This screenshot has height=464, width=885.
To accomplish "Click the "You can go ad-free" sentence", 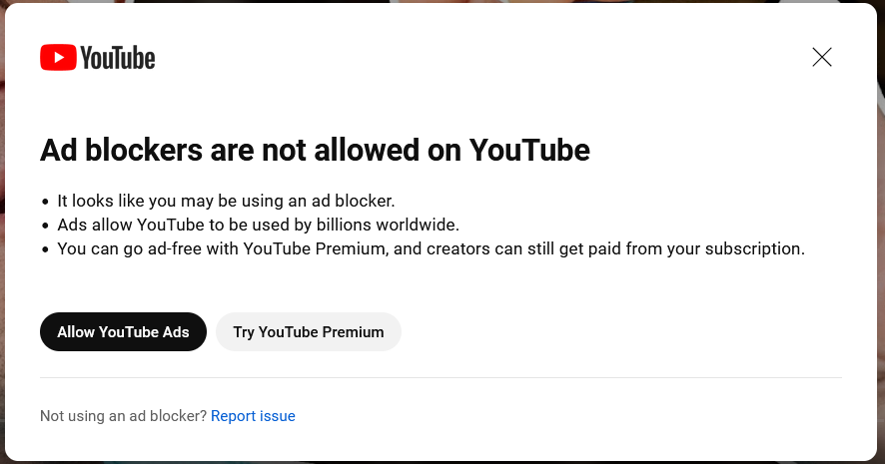I will [432, 248].
